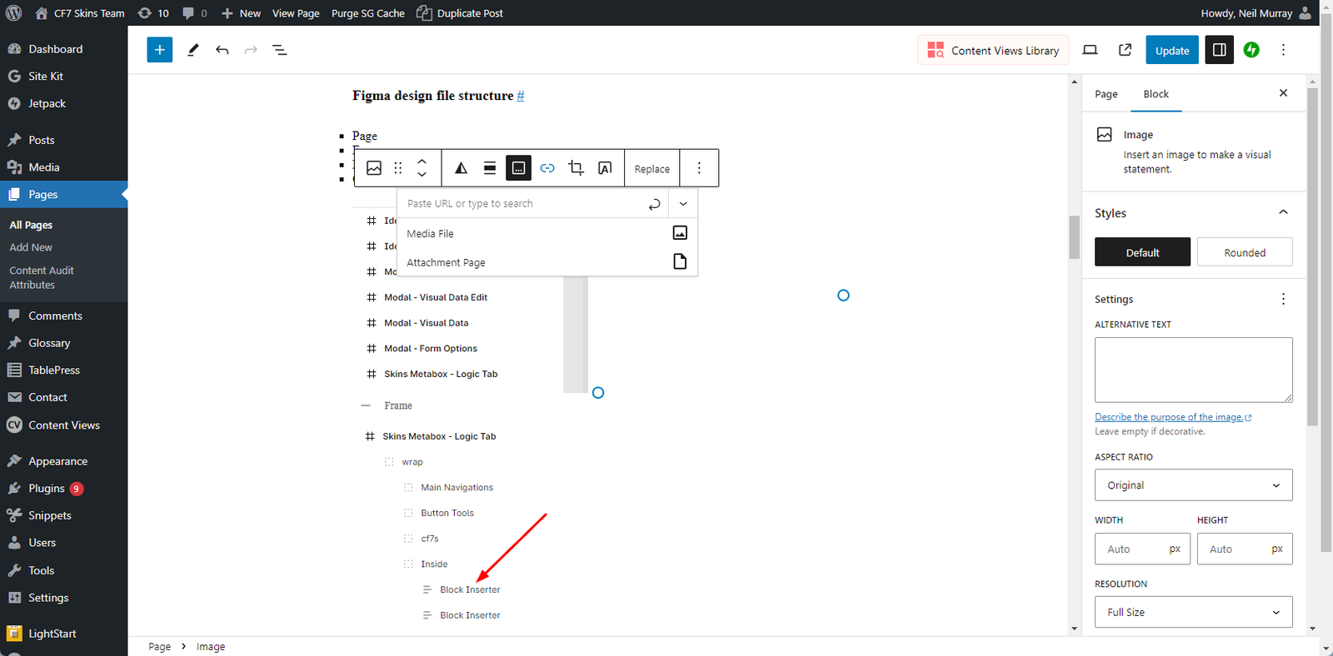The height and width of the screenshot is (656, 1333).
Task: Click the add text over image icon
Action: (605, 168)
